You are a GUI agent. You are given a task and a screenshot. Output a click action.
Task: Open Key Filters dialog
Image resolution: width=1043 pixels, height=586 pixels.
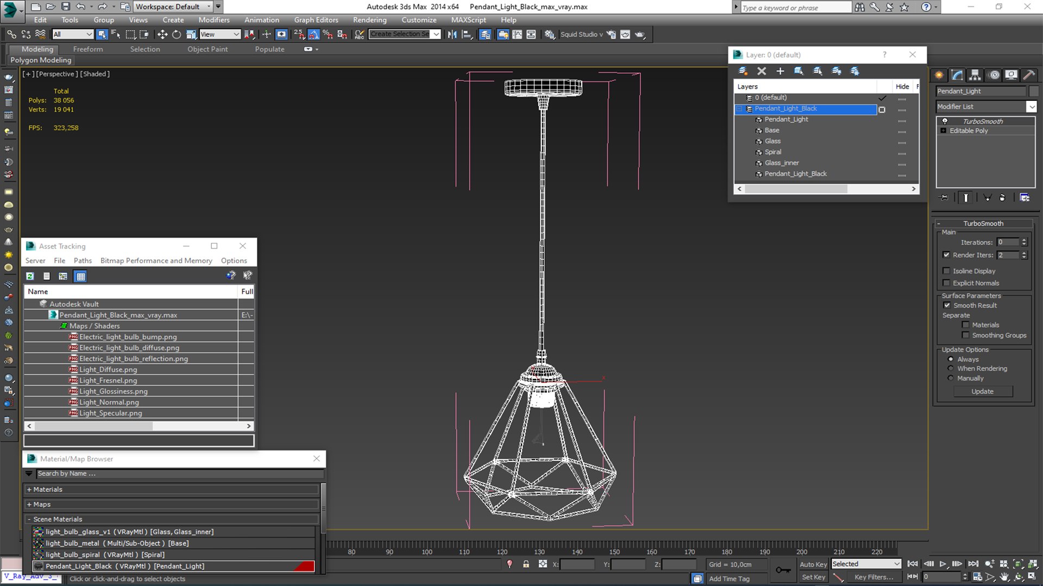point(874,577)
